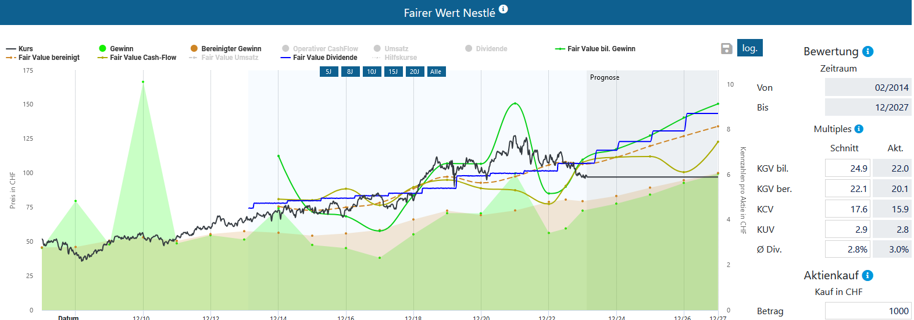914x320 pixels.
Task: Edit KGV bil. Schnitt value 24.9
Action: coord(848,168)
